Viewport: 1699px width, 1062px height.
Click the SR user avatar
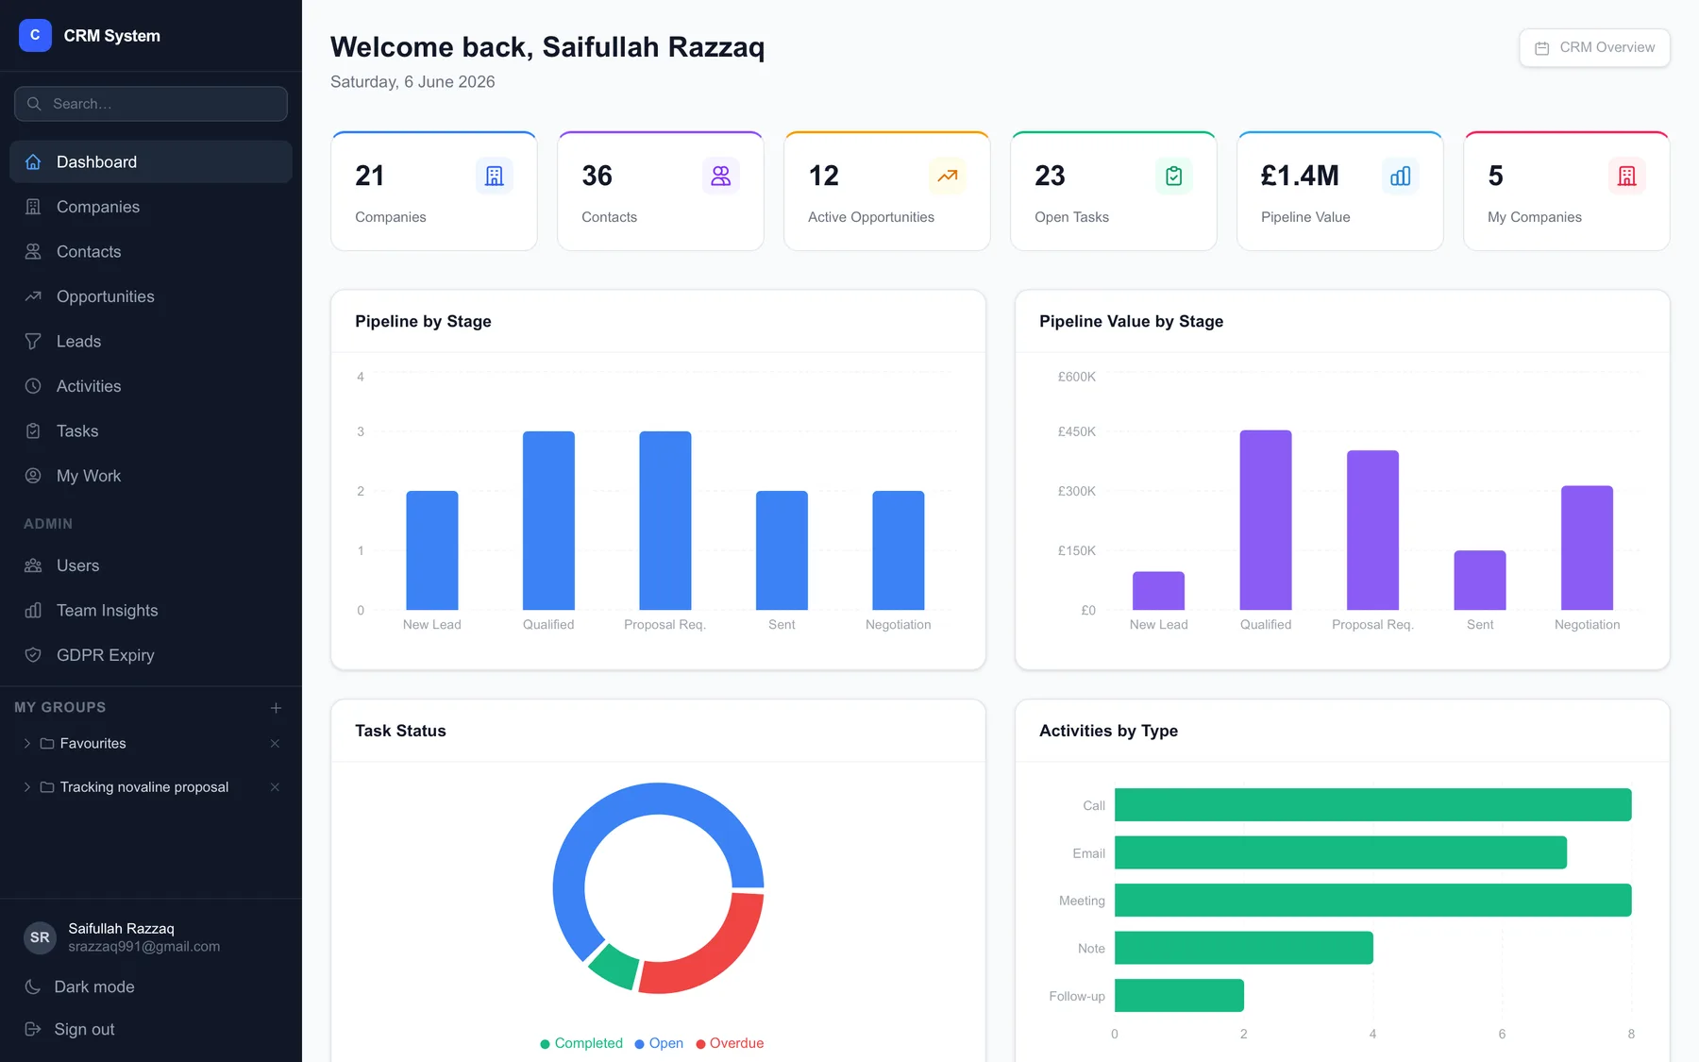click(x=40, y=937)
